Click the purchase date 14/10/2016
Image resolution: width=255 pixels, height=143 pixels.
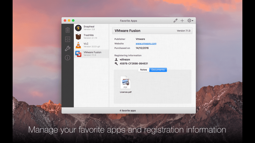(142, 48)
